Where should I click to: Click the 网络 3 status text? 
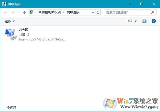point(24,35)
